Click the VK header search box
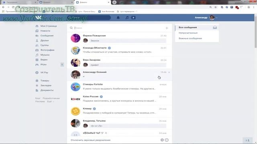This screenshot has height=144, width=257. 89,18
